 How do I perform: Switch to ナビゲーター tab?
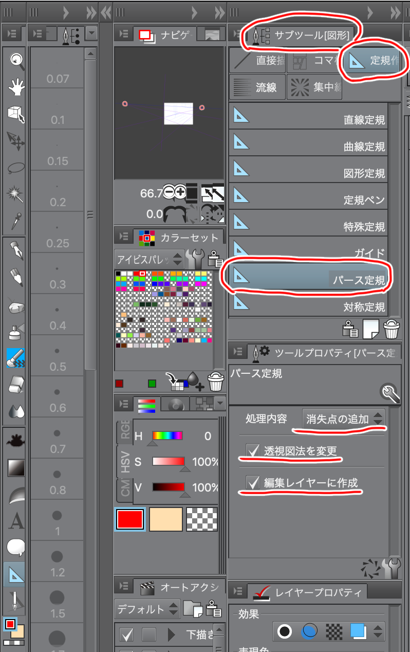click(165, 34)
